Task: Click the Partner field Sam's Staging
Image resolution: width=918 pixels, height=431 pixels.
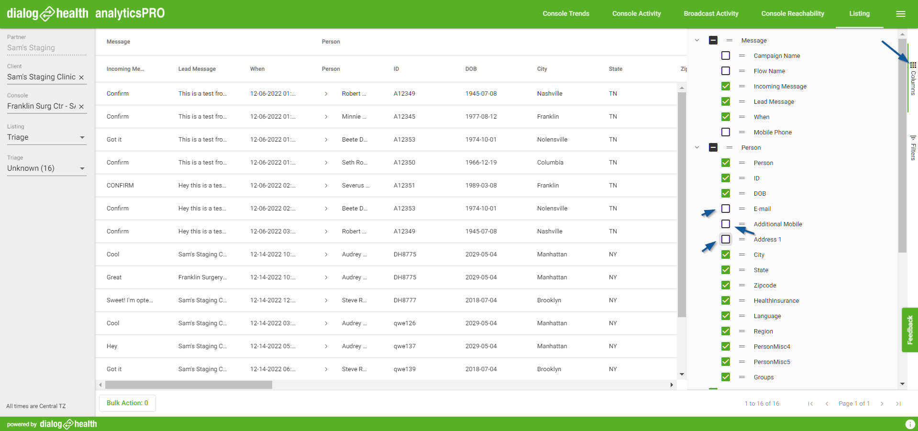Action: (46, 48)
